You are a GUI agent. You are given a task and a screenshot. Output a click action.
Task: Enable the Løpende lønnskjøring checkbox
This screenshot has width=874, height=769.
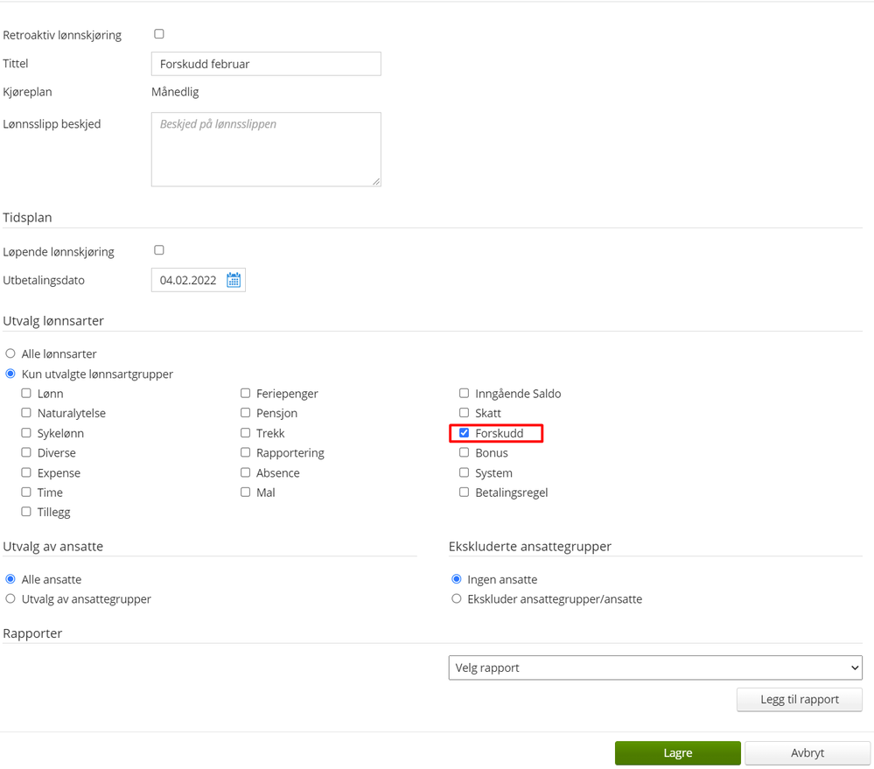tap(159, 250)
